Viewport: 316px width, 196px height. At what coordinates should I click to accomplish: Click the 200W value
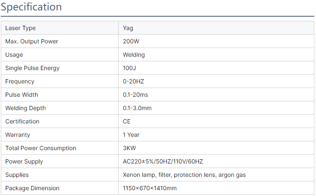131,41
